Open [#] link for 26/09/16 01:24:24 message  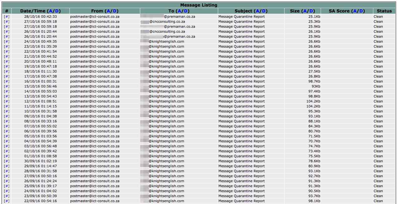click(7, 181)
